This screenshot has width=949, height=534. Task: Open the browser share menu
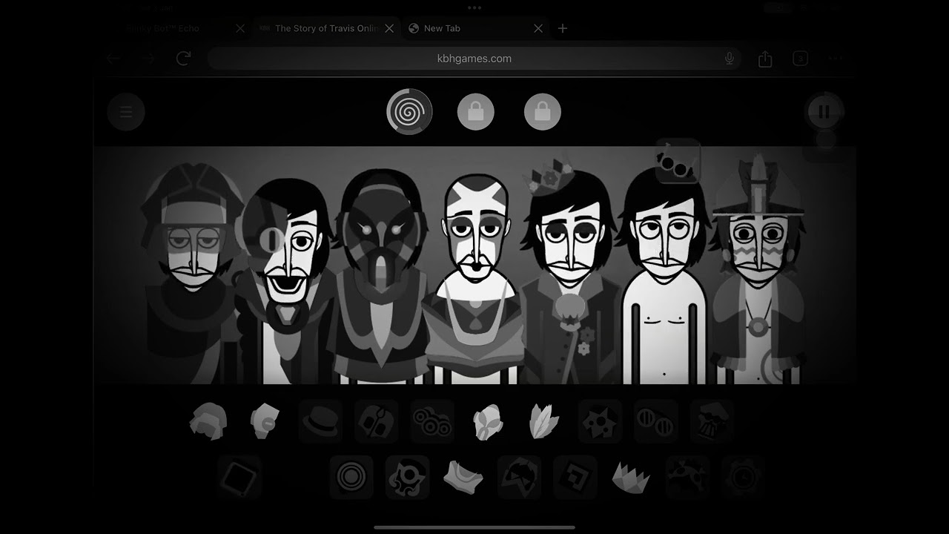[x=765, y=59]
